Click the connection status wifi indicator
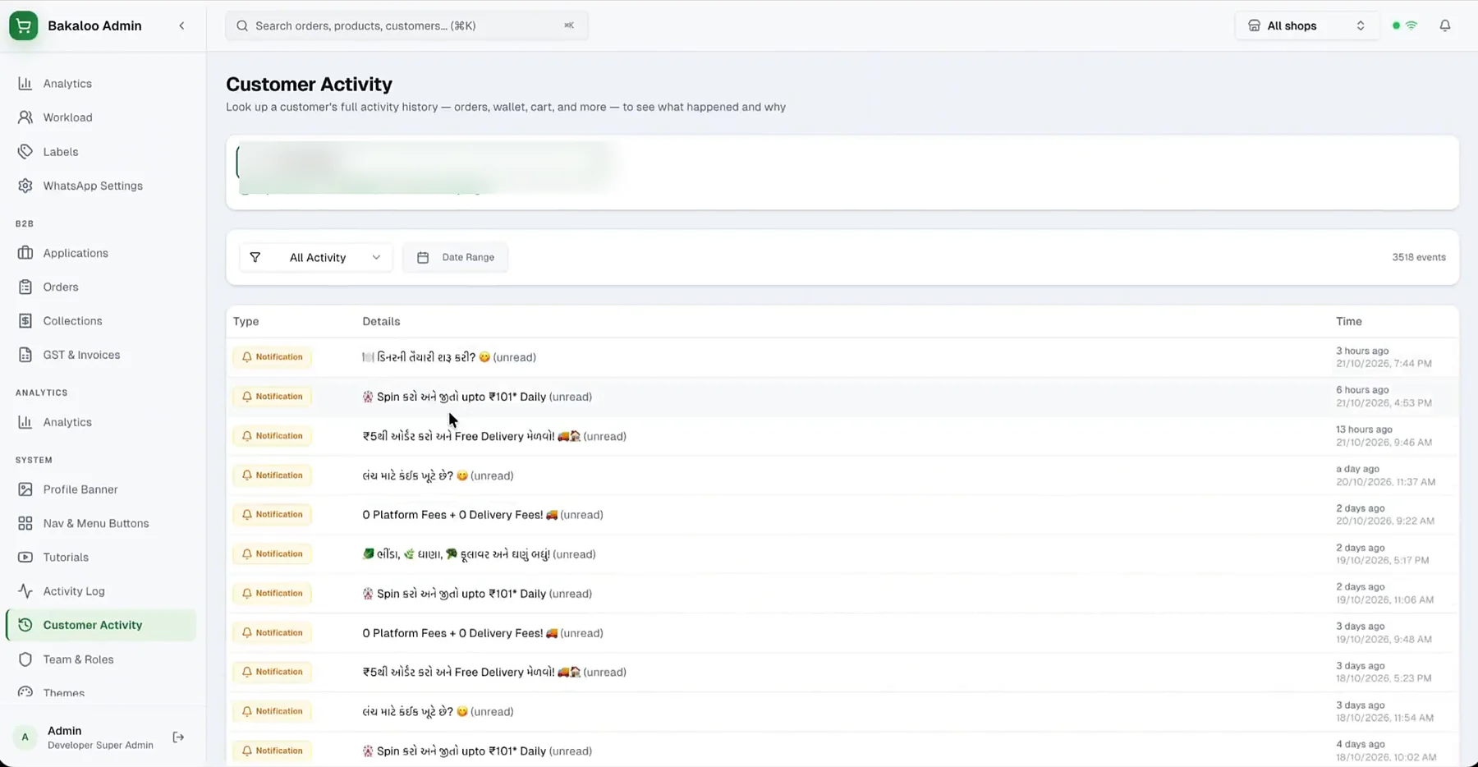The image size is (1478, 767). point(1411,25)
